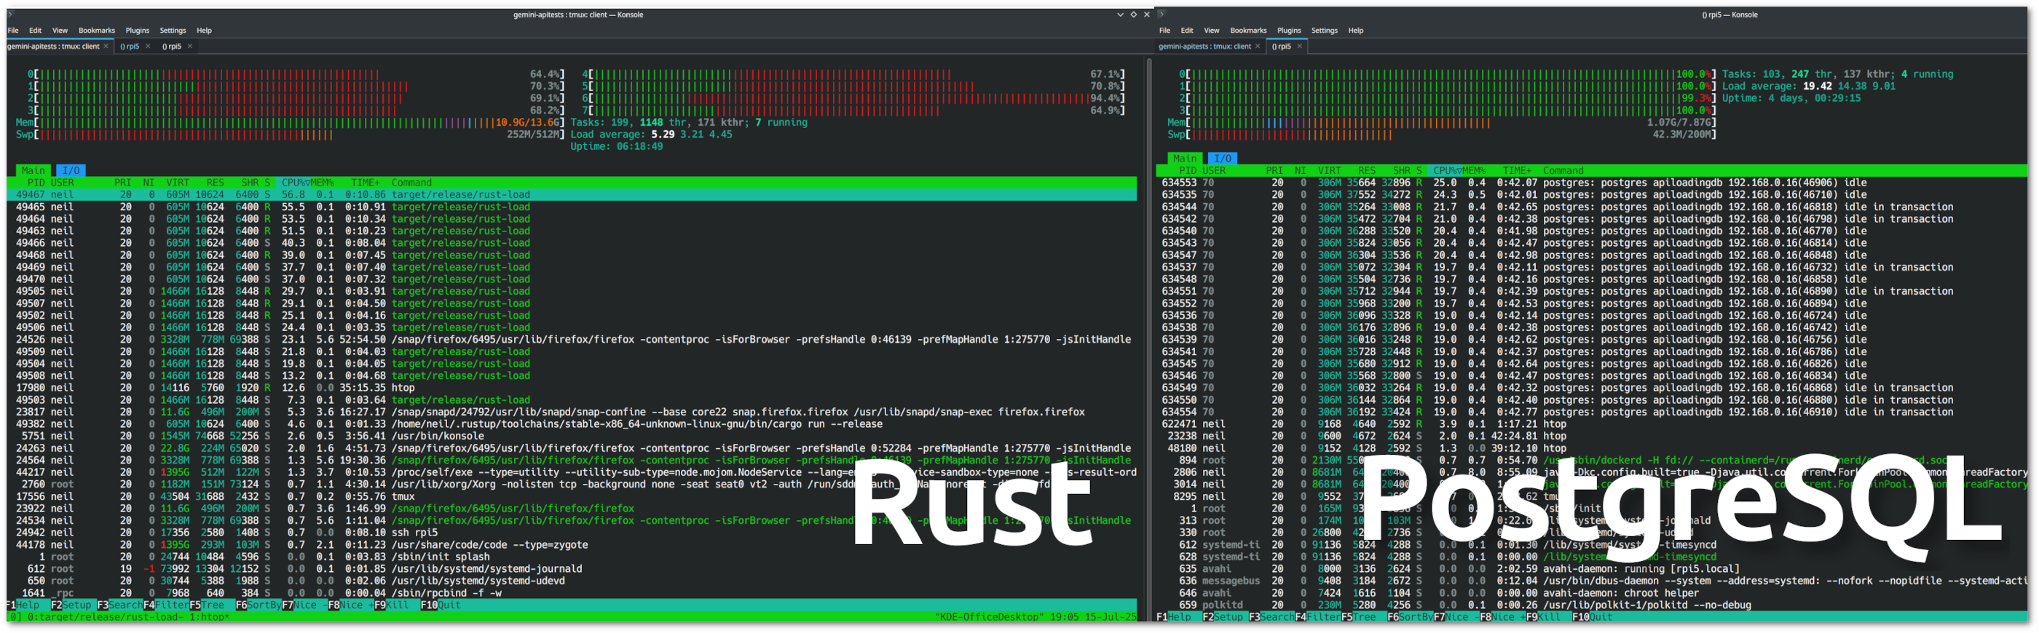Viewport: 2039px width, 633px height.
Task: Open Help menu in left Konsole window
Action: click(204, 30)
